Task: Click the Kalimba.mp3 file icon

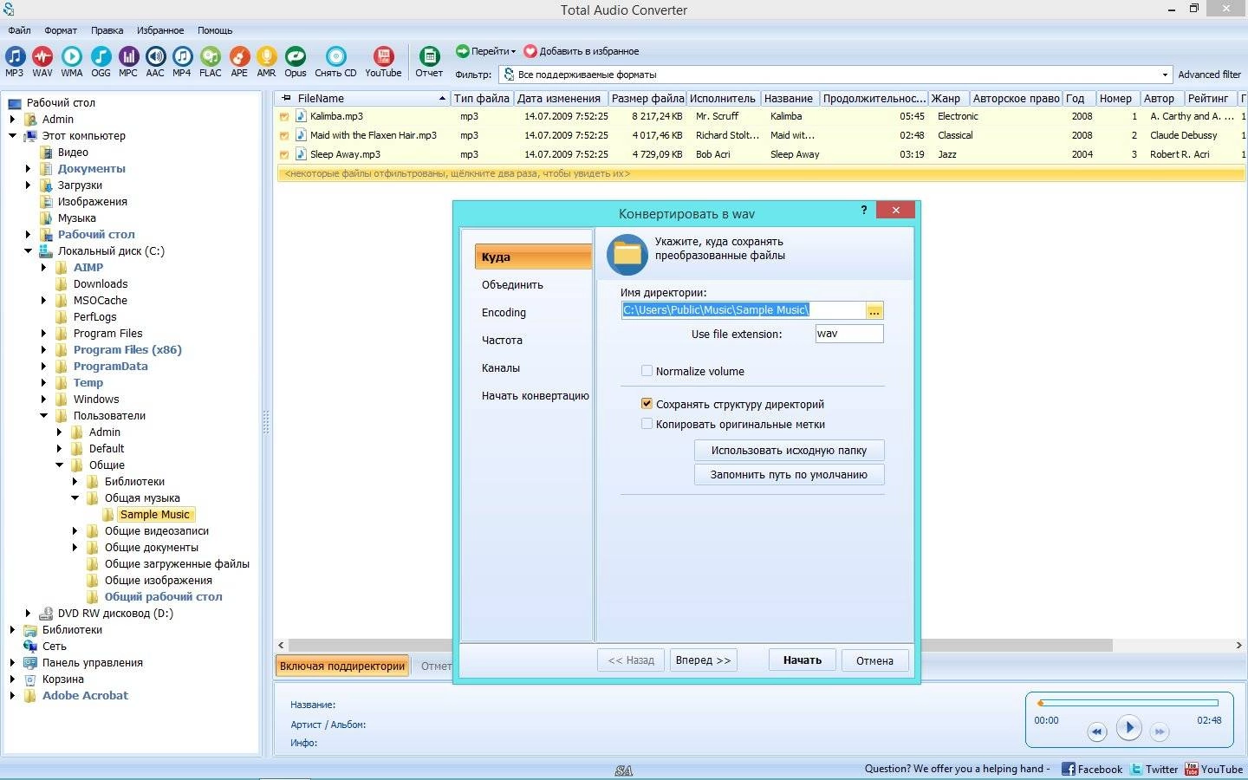Action: [301, 116]
